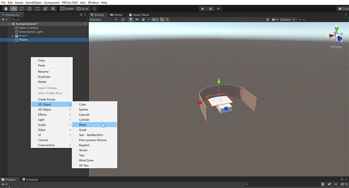349x188 pixels.
Task: Open the Shaded draw mode dropdown
Action: (x=103, y=19)
